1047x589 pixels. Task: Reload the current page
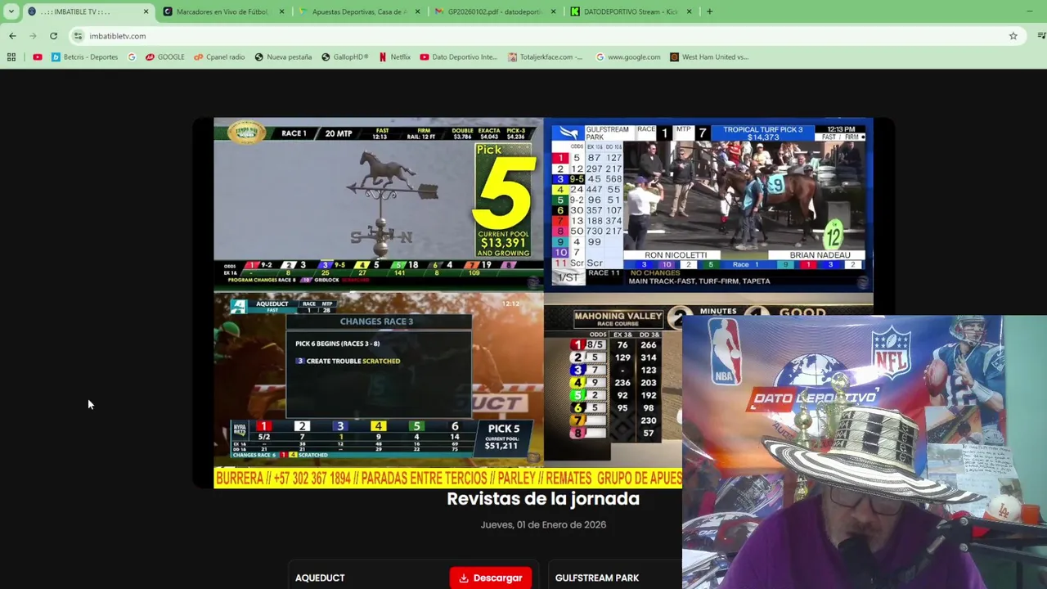[x=53, y=36]
